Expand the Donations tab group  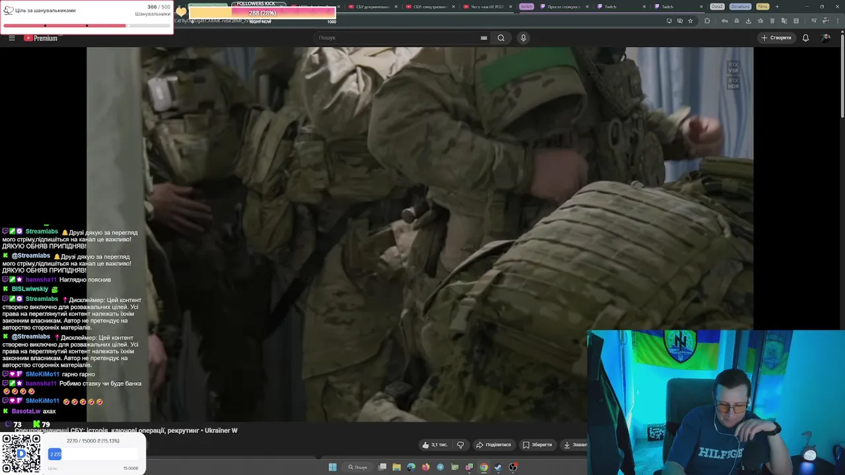(x=740, y=7)
